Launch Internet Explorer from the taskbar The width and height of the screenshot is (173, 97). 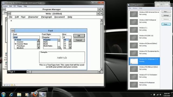coord(11,95)
